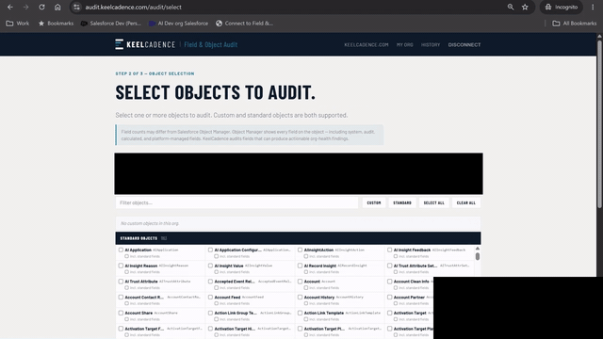Check the AI Application Configur... object
Screen dimensions: 603x339
[x=210, y=250]
